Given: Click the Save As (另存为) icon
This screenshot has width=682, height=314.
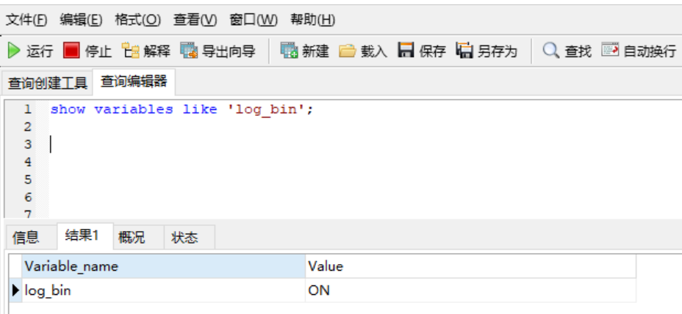Looking at the screenshot, I should [x=464, y=51].
